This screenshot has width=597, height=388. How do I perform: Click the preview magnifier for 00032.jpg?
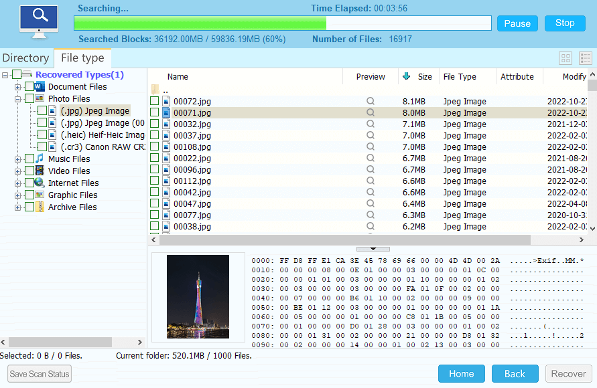[x=370, y=124]
